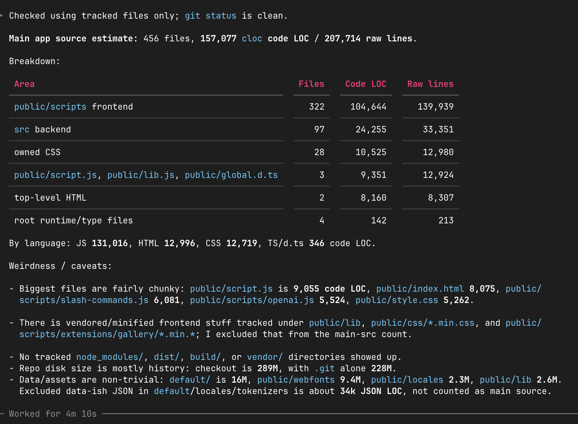Select the '12,924' raw lines cell
This screenshot has height=424, width=578.
438,175
